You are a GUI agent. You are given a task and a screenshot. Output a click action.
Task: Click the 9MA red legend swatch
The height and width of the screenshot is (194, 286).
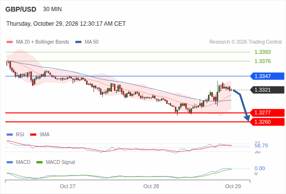(x=33, y=135)
